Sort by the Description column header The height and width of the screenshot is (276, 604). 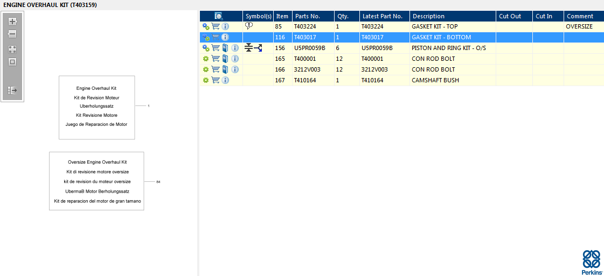pos(428,16)
